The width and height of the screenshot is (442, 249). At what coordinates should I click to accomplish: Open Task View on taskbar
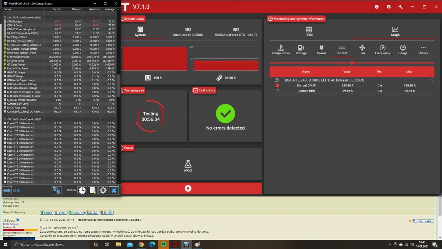[107, 244]
